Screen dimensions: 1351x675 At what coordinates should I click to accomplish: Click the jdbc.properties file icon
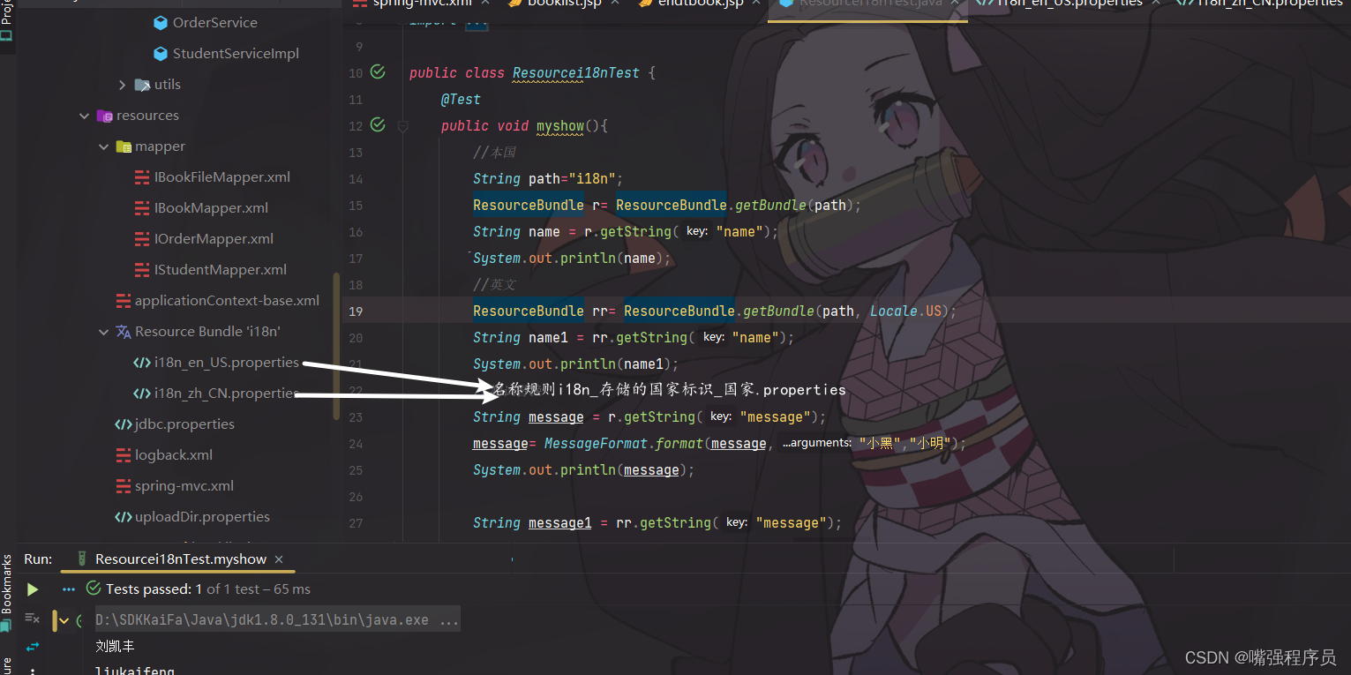pos(123,424)
